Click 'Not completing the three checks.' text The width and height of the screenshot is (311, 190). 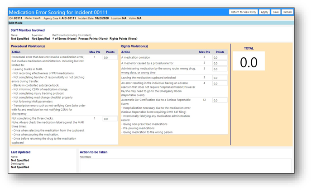point(32,118)
